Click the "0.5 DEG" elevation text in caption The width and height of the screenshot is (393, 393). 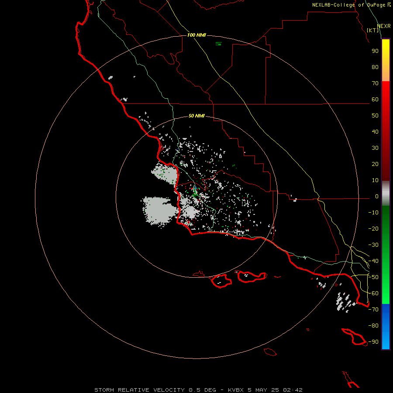tap(202, 390)
